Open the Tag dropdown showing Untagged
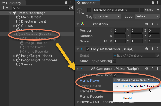The image size is (161, 106). coord(107,16)
